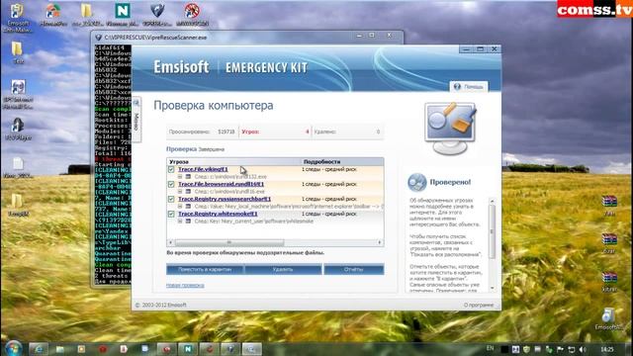The image size is (633, 356).
Task: Collapse the rundll16.exe trace row
Action: point(180,191)
